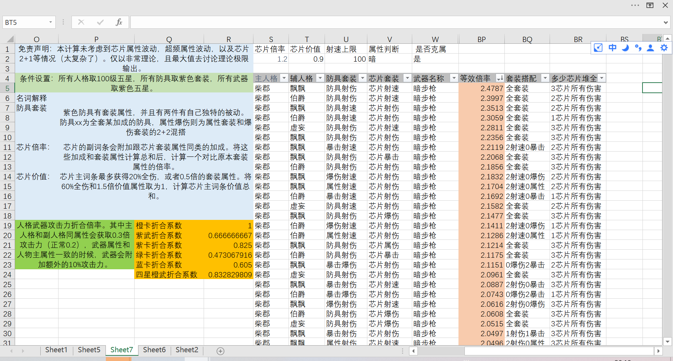Click the cancel formula X icon

(81, 22)
